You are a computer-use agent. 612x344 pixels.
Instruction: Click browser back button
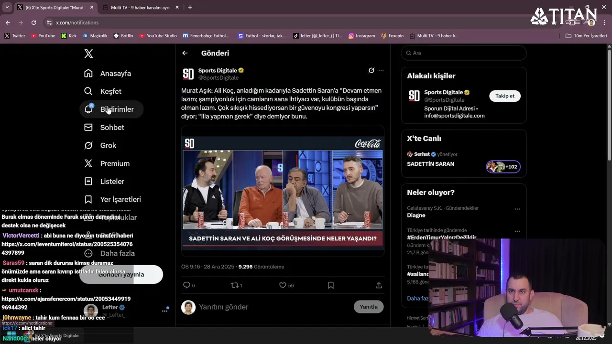pyautogui.click(x=8, y=22)
